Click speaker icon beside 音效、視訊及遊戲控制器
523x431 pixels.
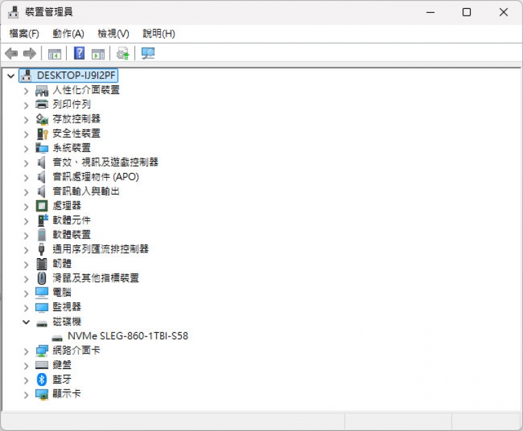coord(42,163)
